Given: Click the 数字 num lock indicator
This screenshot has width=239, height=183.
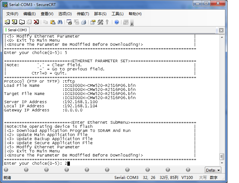Looking at the screenshot, I should click(213, 178).
